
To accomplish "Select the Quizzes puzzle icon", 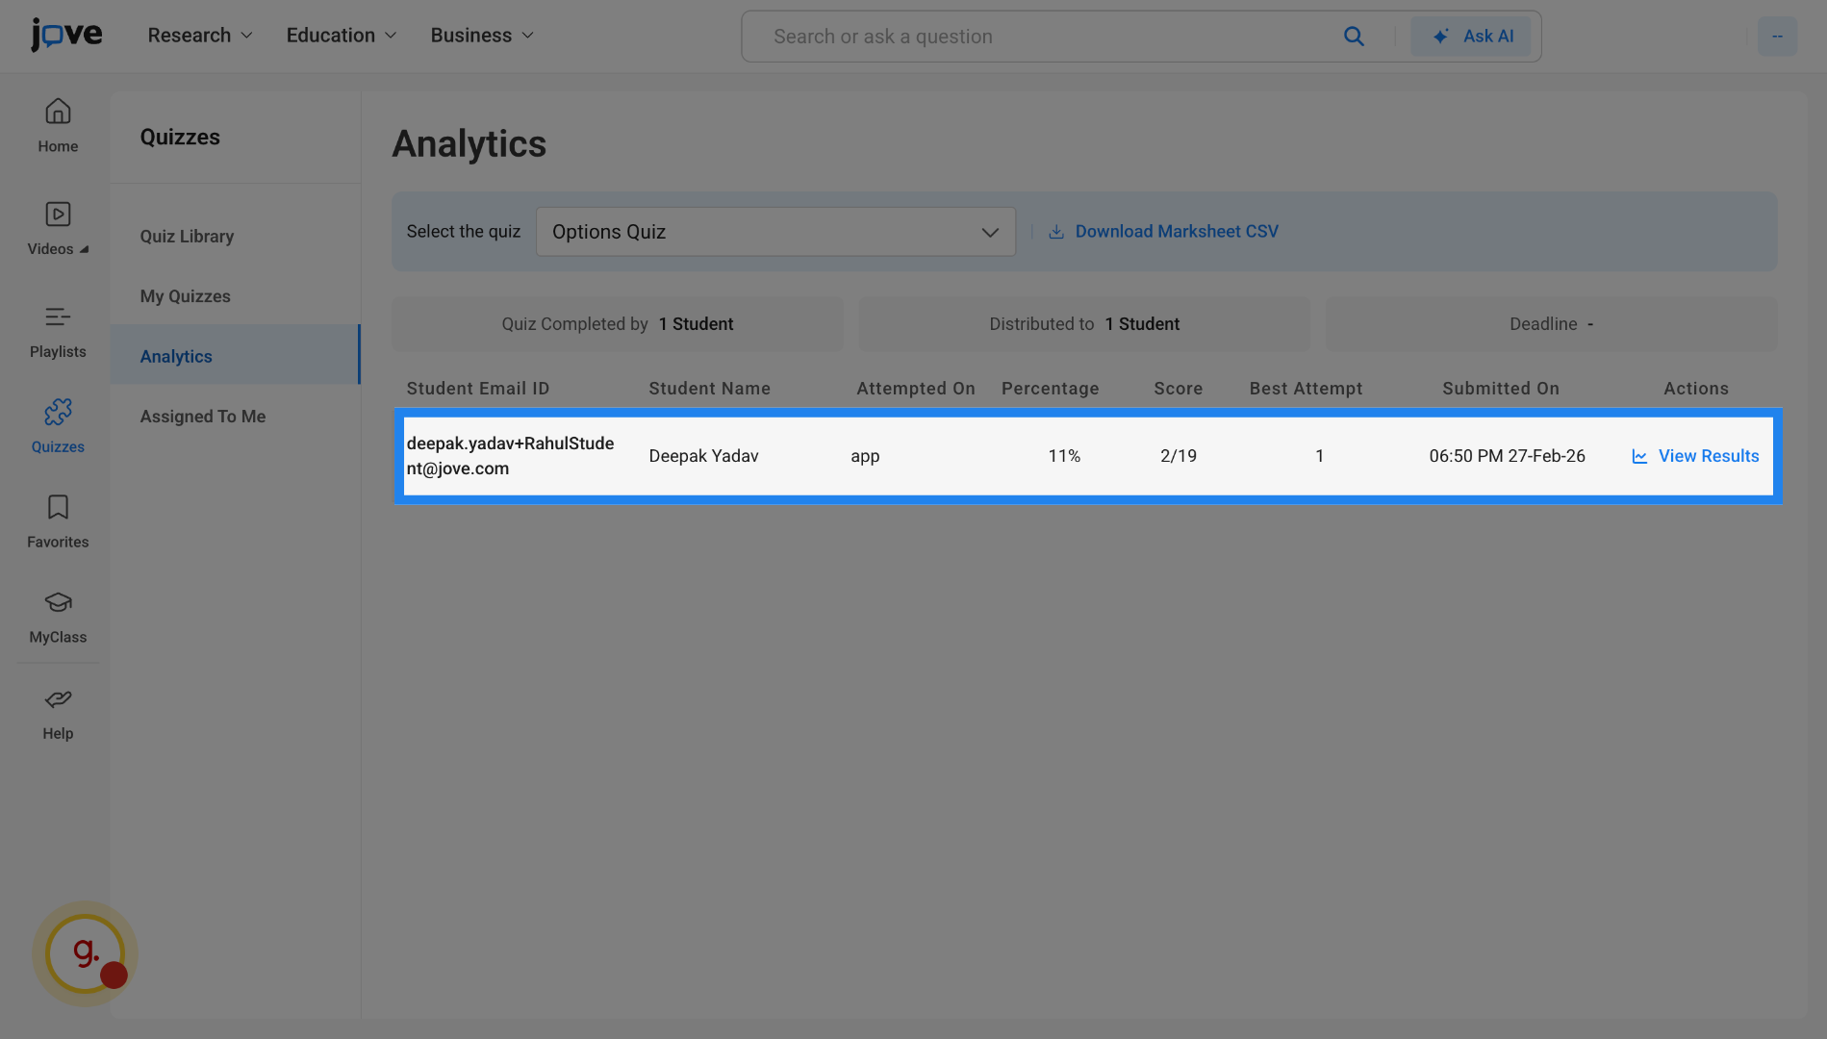I will [x=58, y=413].
